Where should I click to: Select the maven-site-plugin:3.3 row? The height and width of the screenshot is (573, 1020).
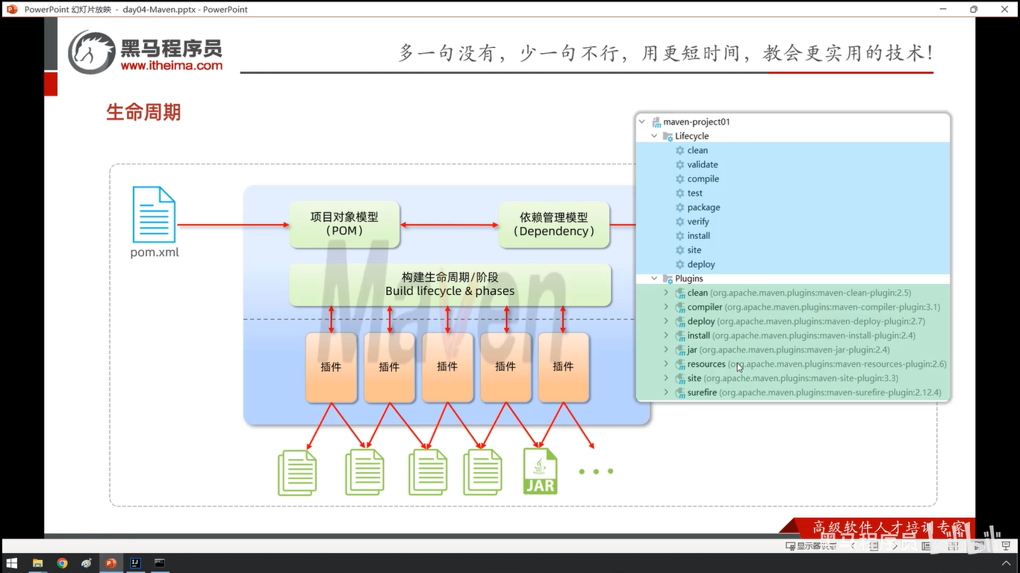click(x=792, y=378)
